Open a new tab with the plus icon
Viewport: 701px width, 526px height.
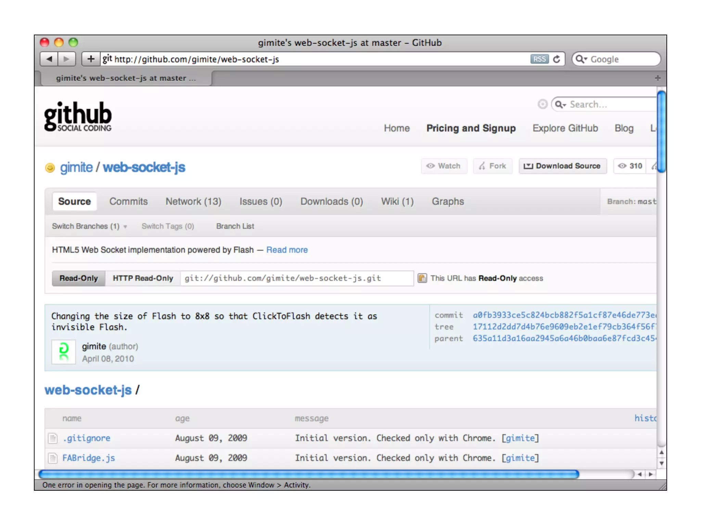pos(658,78)
